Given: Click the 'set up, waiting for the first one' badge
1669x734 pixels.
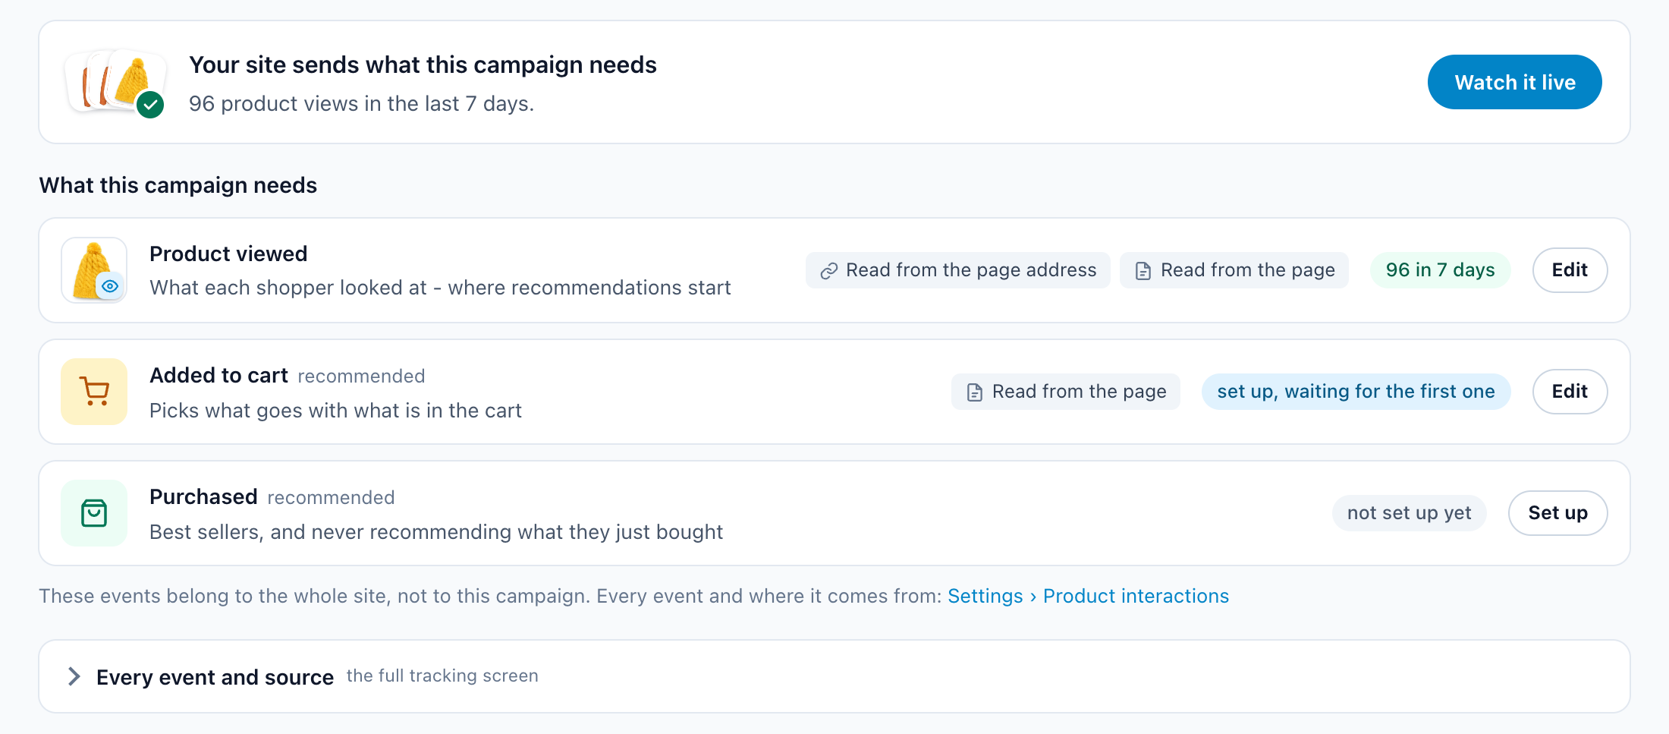Looking at the screenshot, I should (1356, 392).
